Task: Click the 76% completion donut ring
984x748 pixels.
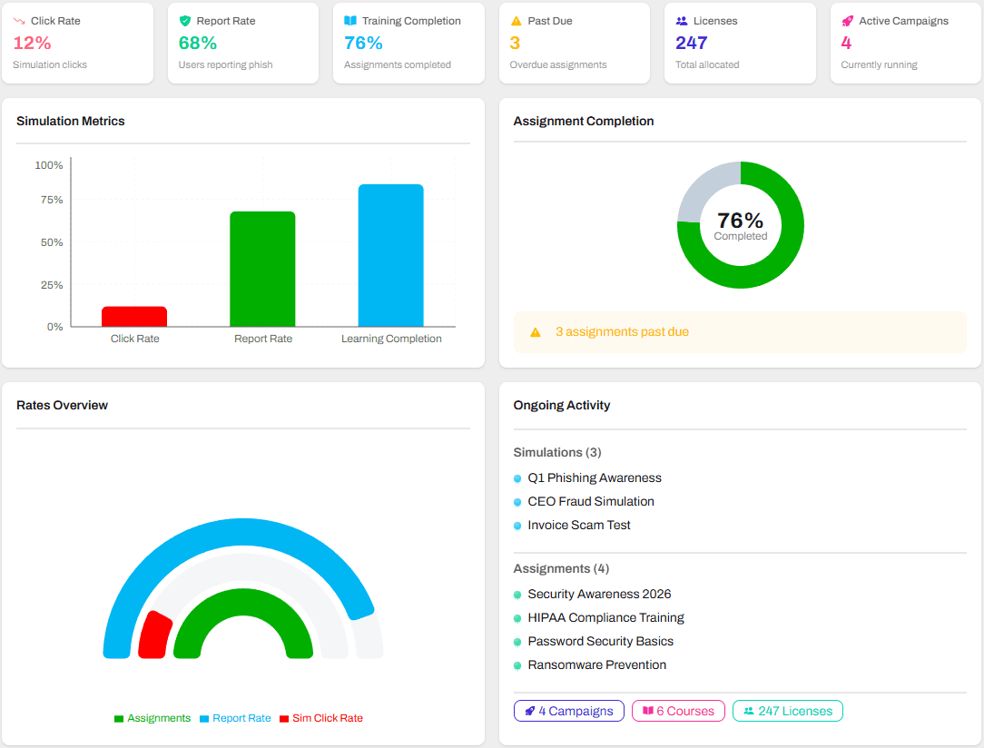Action: 794,226
